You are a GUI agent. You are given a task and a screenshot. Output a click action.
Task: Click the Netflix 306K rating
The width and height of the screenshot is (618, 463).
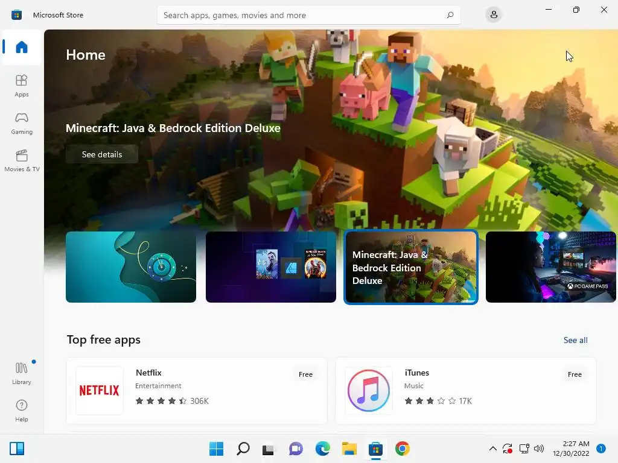coord(172,401)
